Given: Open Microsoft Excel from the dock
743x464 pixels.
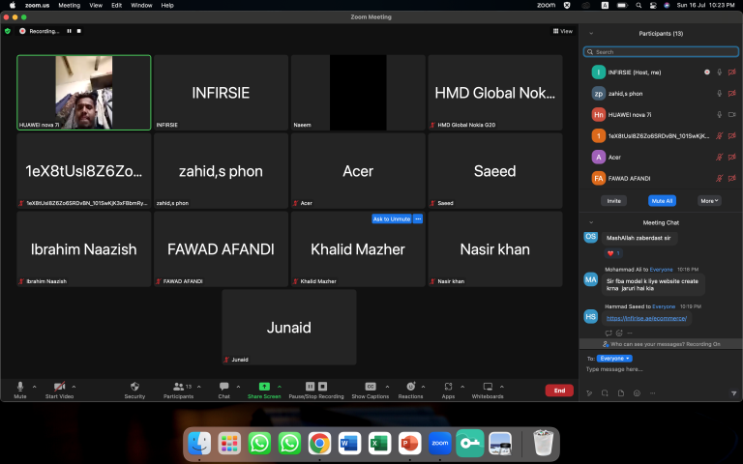Looking at the screenshot, I should tap(379, 444).
